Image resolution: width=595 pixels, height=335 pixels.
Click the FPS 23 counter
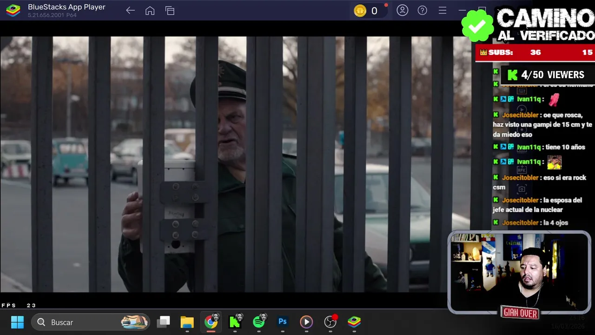click(x=19, y=306)
